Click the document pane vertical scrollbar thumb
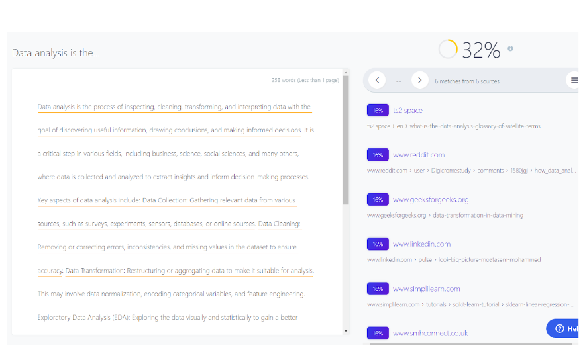This screenshot has width=587, height=356. click(345, 139)
